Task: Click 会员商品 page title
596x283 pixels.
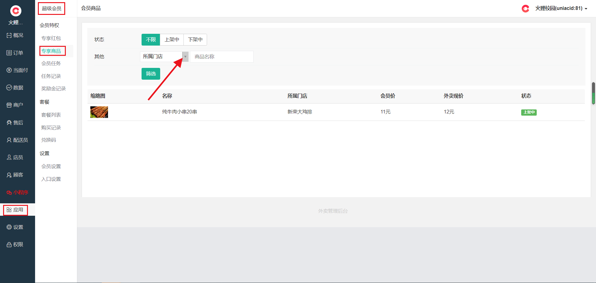Action: pyautogui.click(x=91, y=8)
